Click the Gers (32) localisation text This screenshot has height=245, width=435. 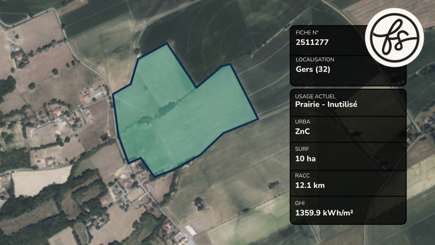click(x=313, y=69)
